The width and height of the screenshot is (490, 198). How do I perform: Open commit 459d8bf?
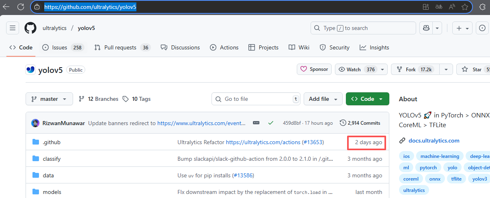[x=292, y=123]
